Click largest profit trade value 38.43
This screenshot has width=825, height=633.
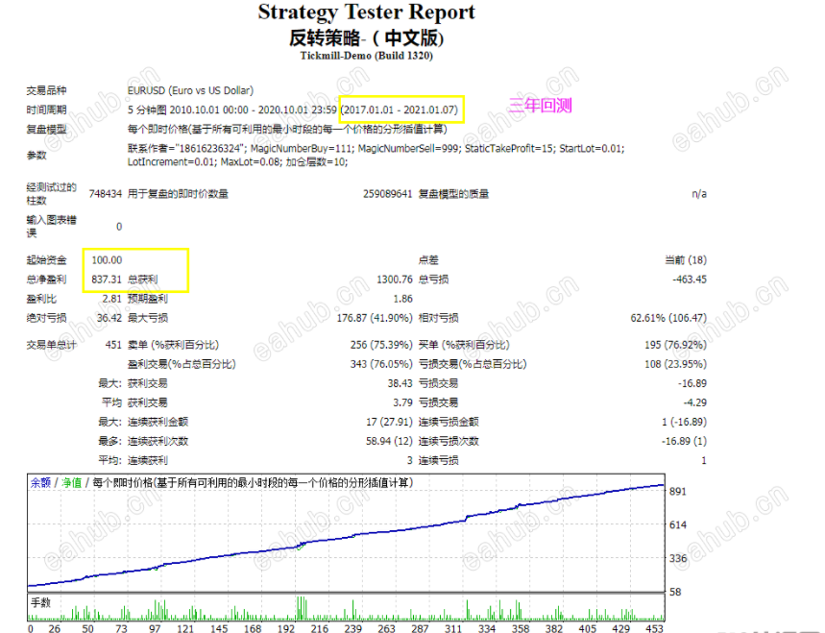(x=400, y=383)
